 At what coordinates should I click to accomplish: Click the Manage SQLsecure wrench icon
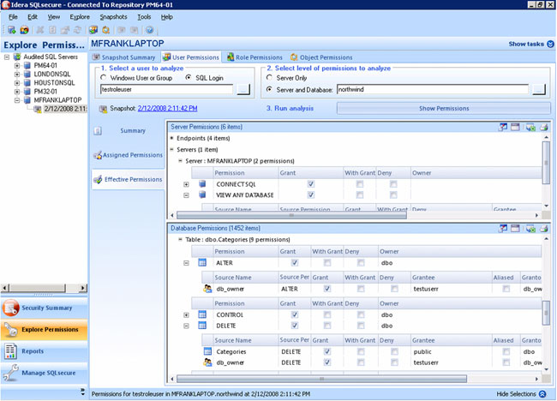(x=10, y=373)
